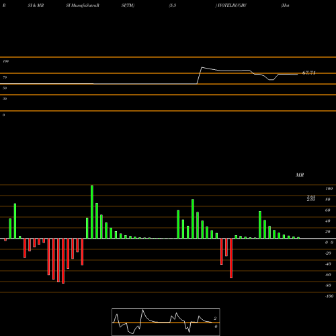This screenshot has height=336, width=336.
Task: Click the longest red bar in left cluster
Action: tap(63, 261)
